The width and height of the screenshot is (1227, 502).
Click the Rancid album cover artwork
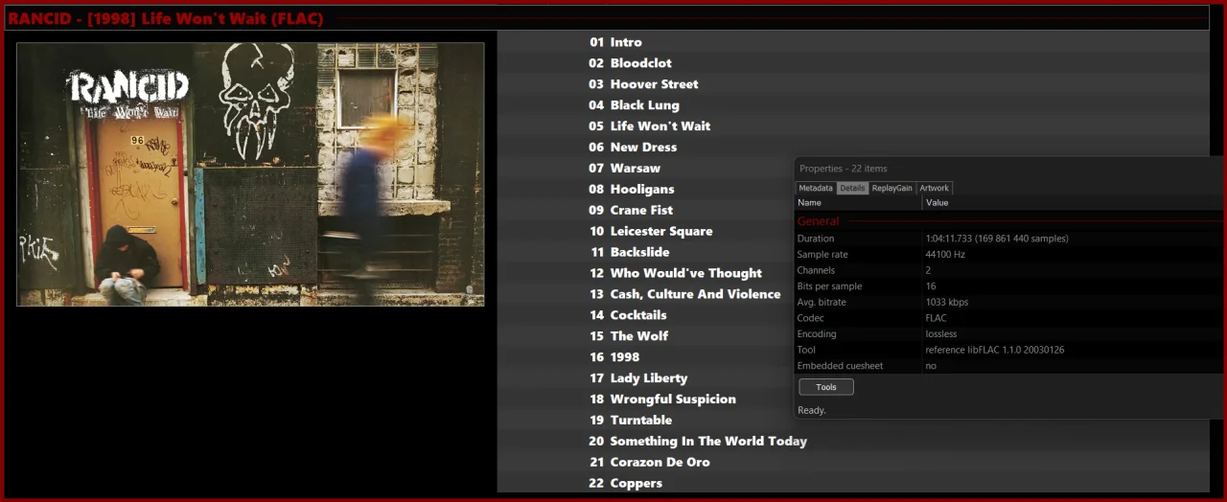point(250,174)
